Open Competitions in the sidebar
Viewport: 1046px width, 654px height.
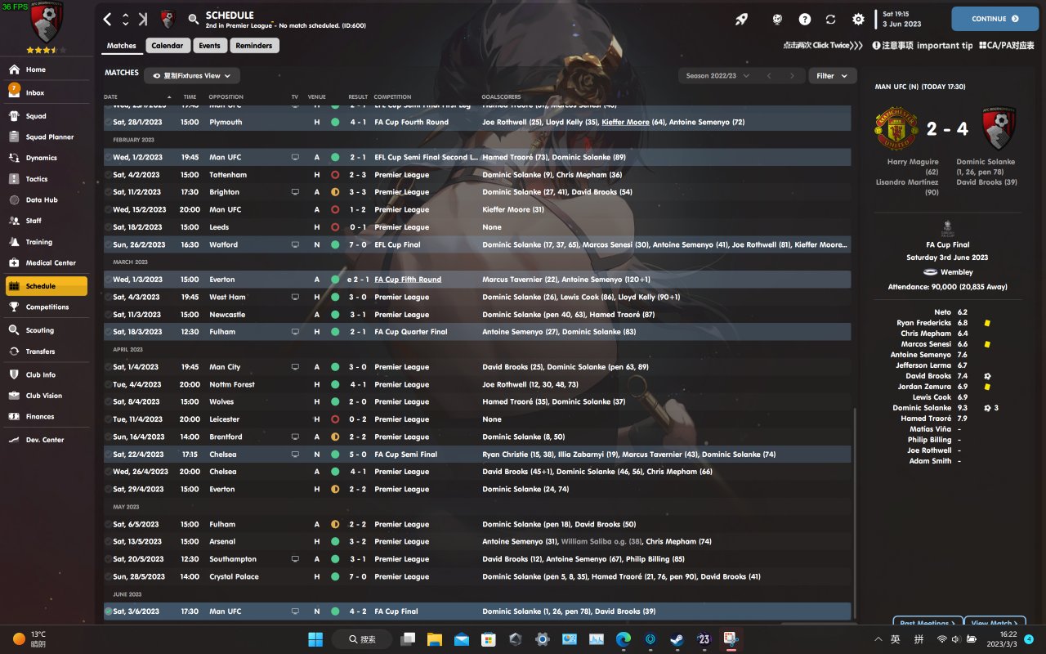[46, 307]
